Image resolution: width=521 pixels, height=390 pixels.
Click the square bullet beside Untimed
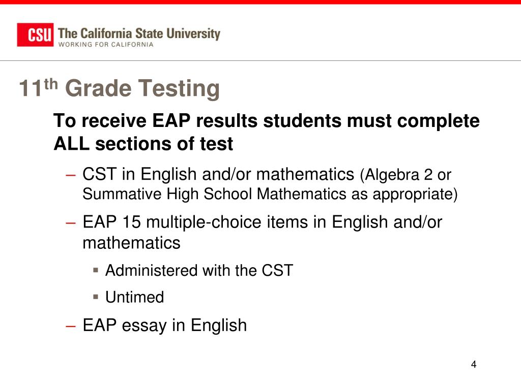(96, 297)
